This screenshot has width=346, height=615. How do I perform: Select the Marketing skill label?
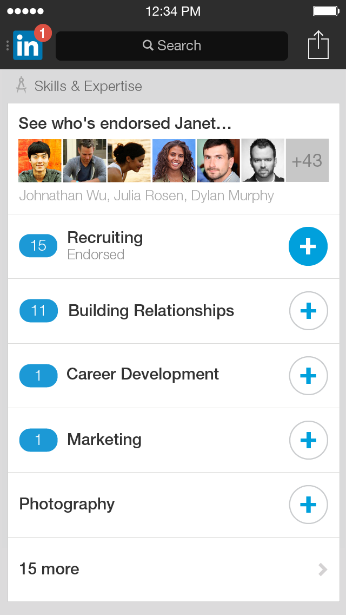pyautogui.click(x=104, y=440)
